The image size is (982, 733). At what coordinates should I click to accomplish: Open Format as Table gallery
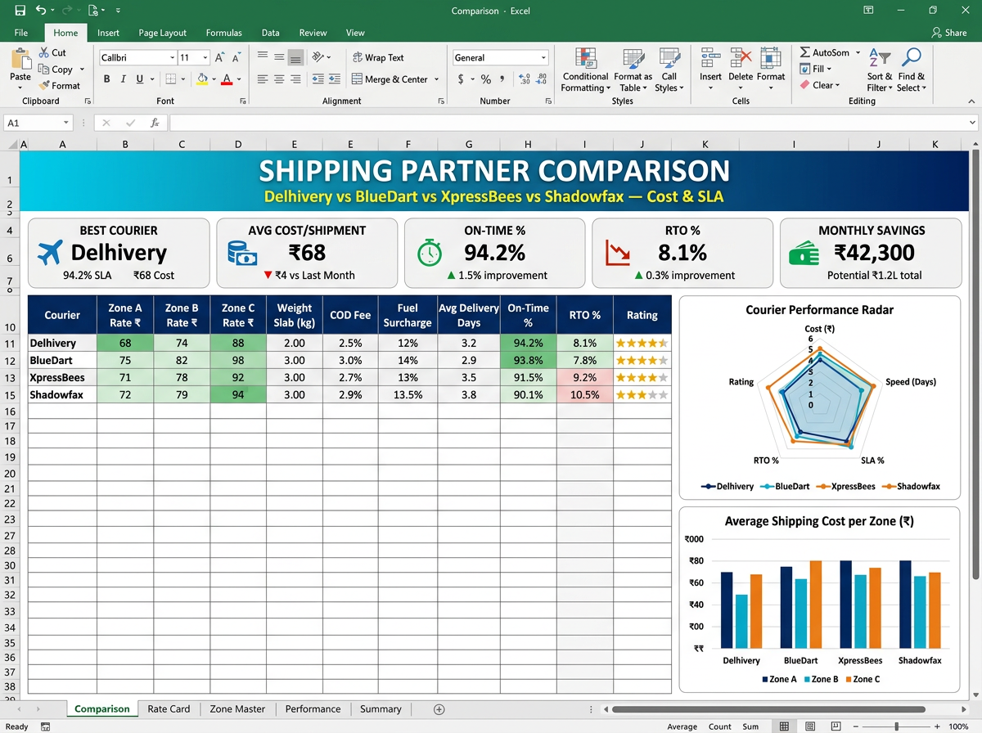(x=633, y=70)
